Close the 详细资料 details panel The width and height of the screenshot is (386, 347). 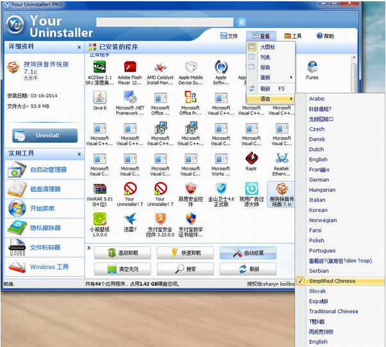tap(79, 47)
